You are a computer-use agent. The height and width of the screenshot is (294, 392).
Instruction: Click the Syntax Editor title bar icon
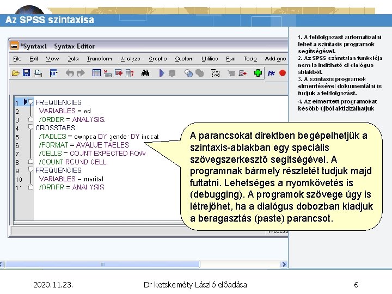point(14,46)
